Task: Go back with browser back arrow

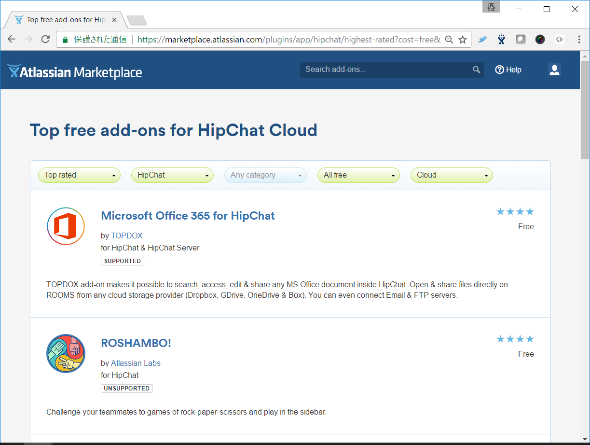Action: click(x=12, y=40)
